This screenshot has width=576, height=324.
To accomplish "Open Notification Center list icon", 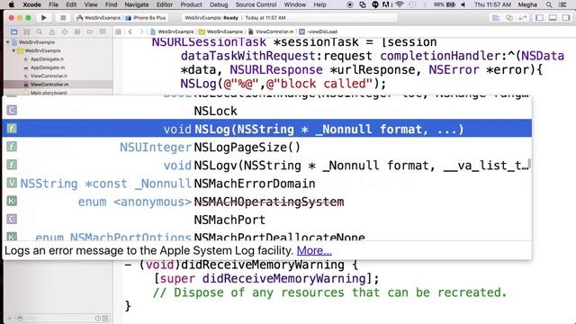I will tap(562, 4).
